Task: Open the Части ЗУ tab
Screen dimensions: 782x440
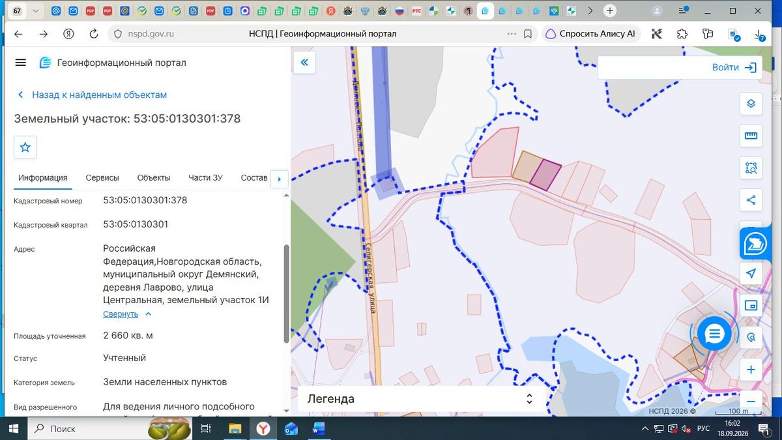Action: click(x=205, y=178)
